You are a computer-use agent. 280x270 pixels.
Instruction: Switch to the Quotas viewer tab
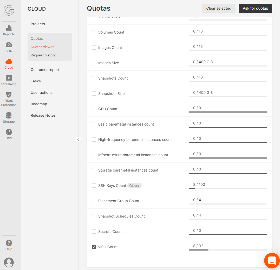(42, 47)
